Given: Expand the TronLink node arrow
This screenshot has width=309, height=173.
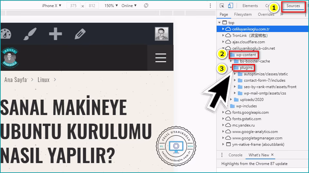Looking at the screenshot, I should [223, 35].
